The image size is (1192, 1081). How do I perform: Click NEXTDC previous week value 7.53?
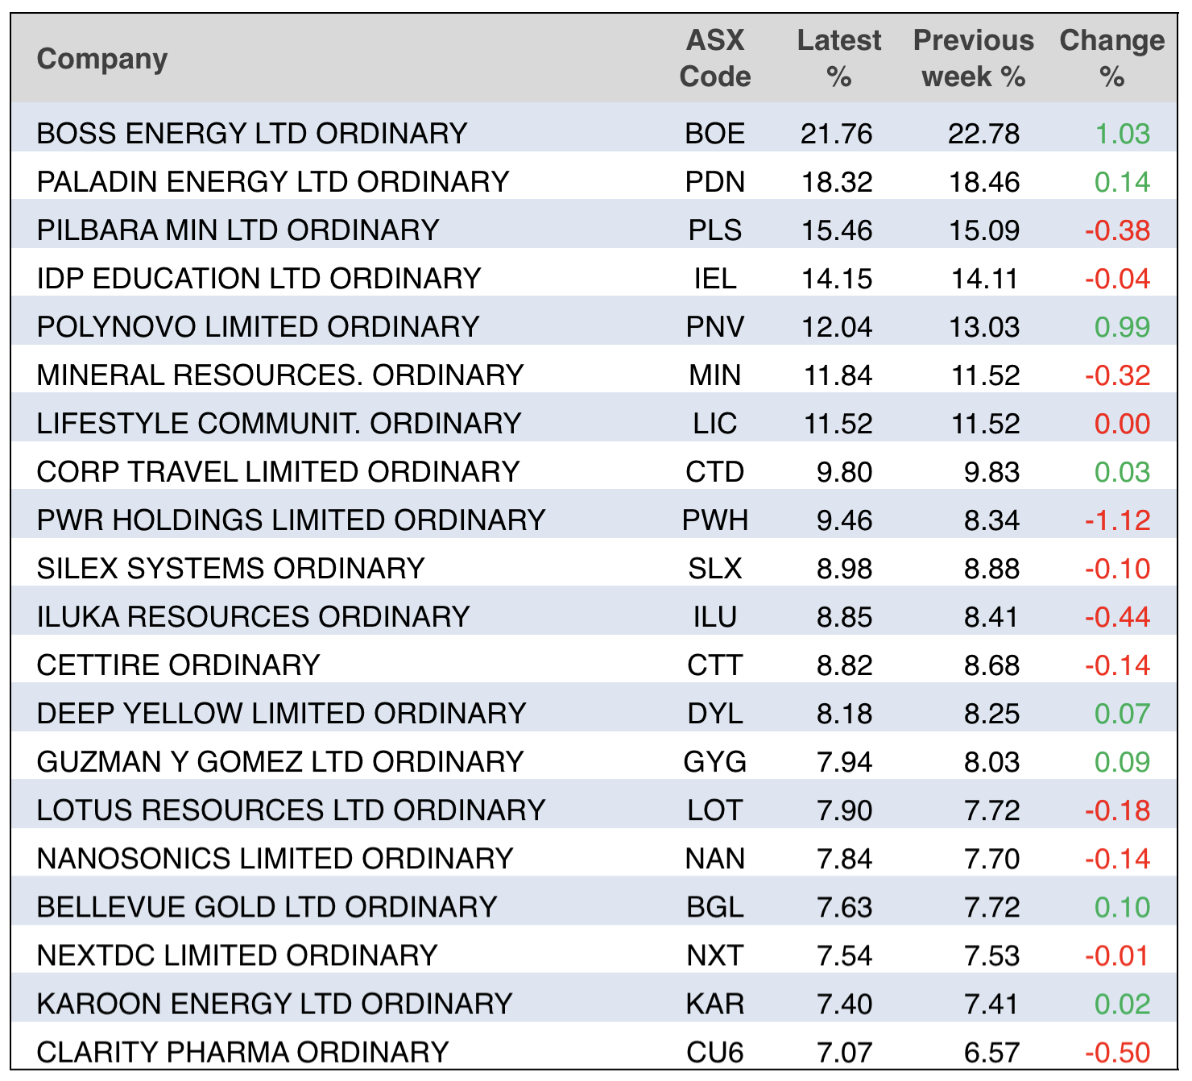pos(991,955)
